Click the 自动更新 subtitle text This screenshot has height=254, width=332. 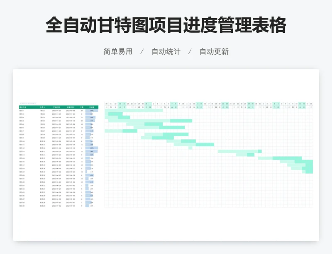pos(214,52)
